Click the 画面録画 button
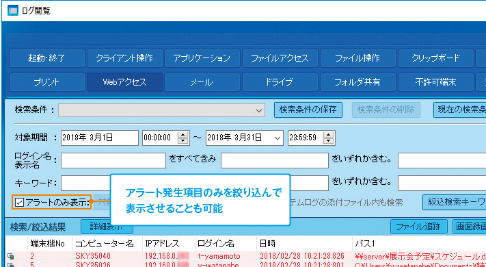 click(470, 227)
